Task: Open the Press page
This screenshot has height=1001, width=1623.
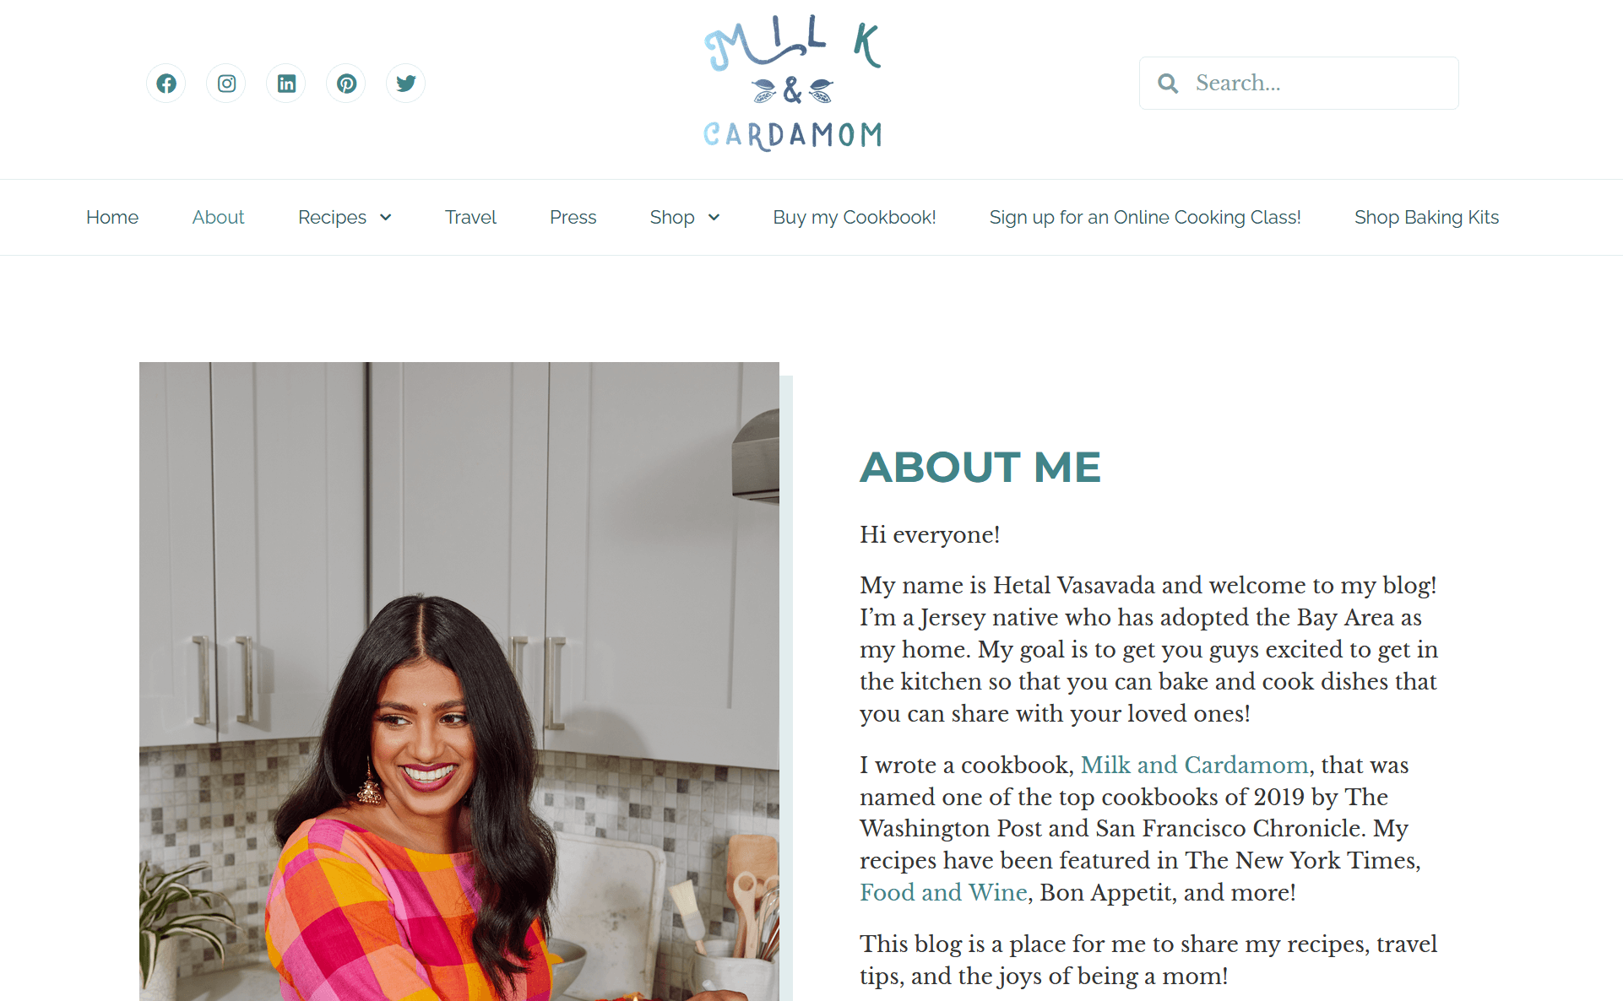Action: [573, 218]
